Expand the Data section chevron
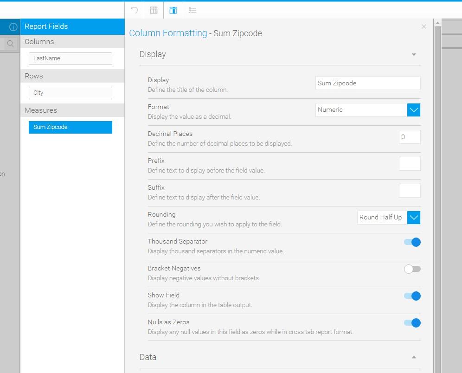 (414, 357)
